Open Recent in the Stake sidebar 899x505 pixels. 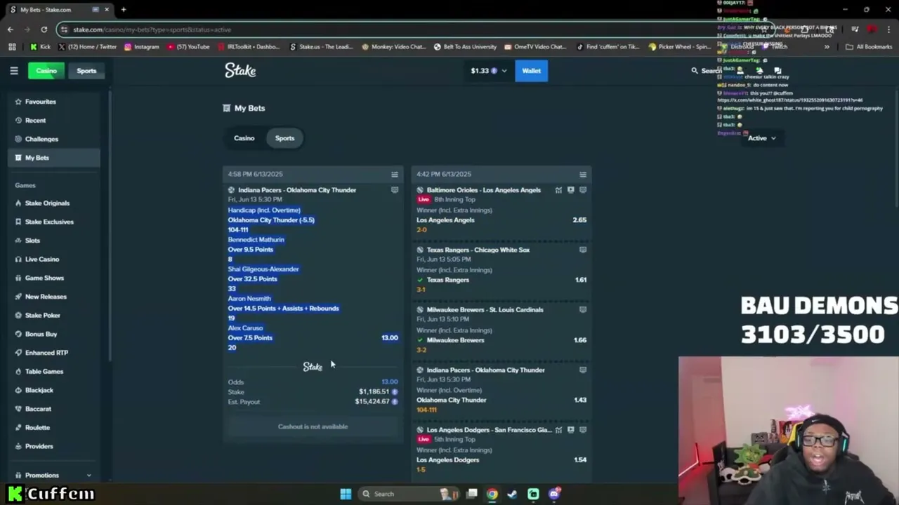[54, 121]
